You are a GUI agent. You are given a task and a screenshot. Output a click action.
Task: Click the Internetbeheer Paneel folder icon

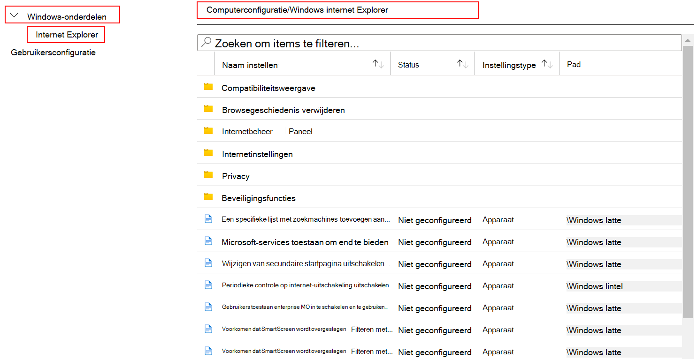pos(208,131)
